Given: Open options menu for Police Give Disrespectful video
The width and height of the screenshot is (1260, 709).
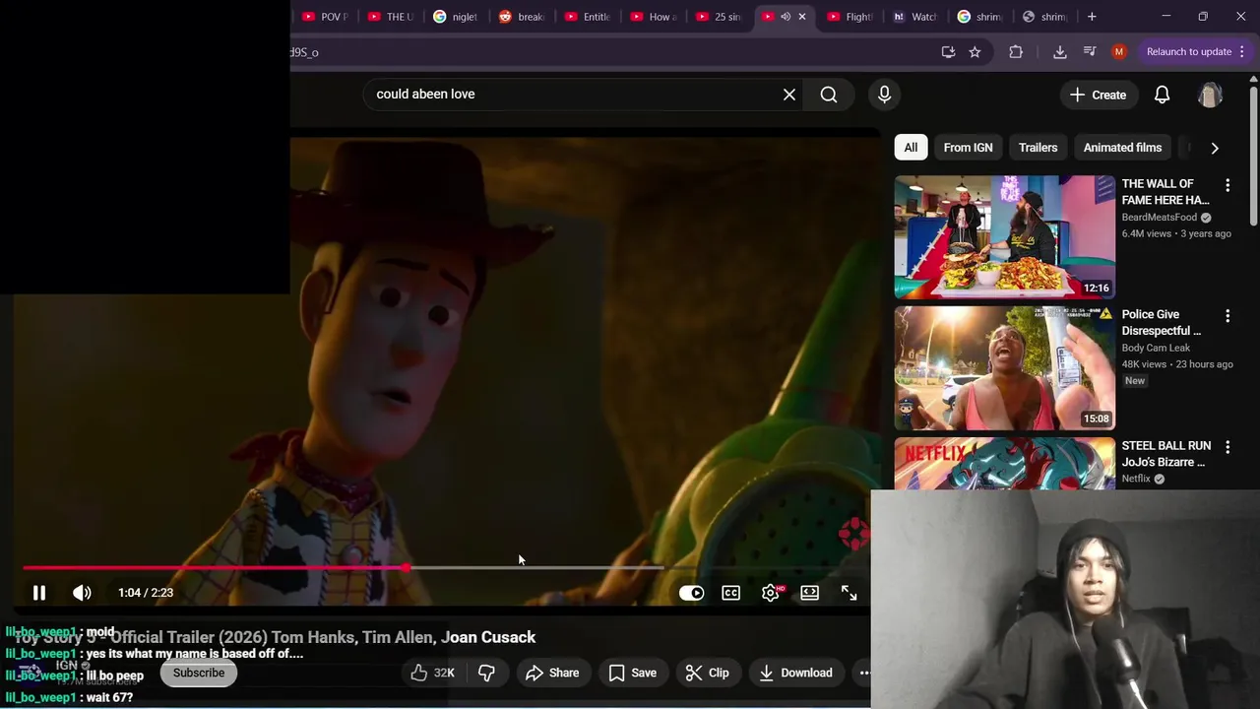Looking at the screenshot, I should (x=1228, y=316).
